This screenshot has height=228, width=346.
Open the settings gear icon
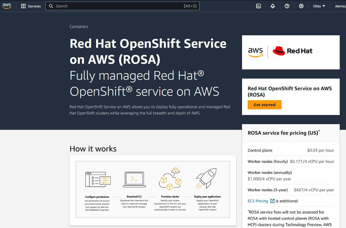301,6
